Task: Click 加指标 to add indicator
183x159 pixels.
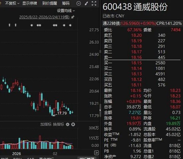Action: pos(46,124)
